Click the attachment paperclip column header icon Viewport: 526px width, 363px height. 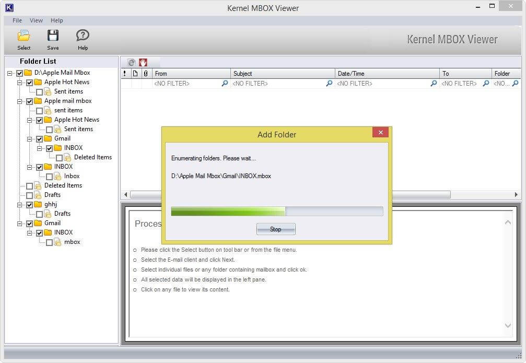pos(146,73)
